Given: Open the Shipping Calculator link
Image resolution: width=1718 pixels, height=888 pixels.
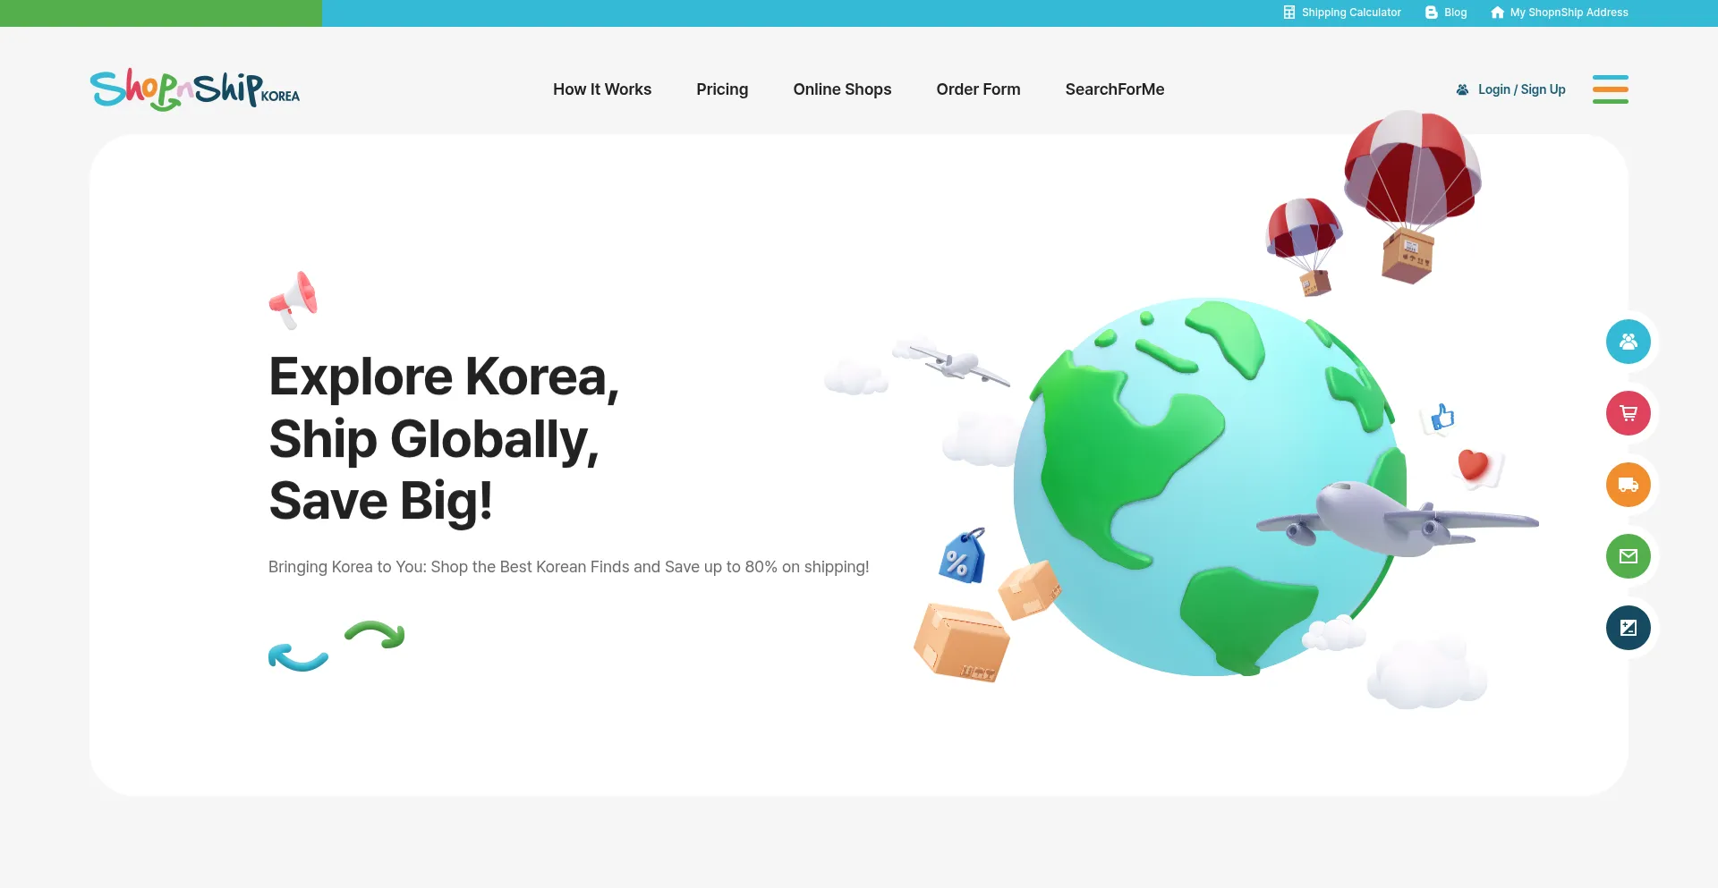Looking at the screenshot, I should tap(1350, 13).
